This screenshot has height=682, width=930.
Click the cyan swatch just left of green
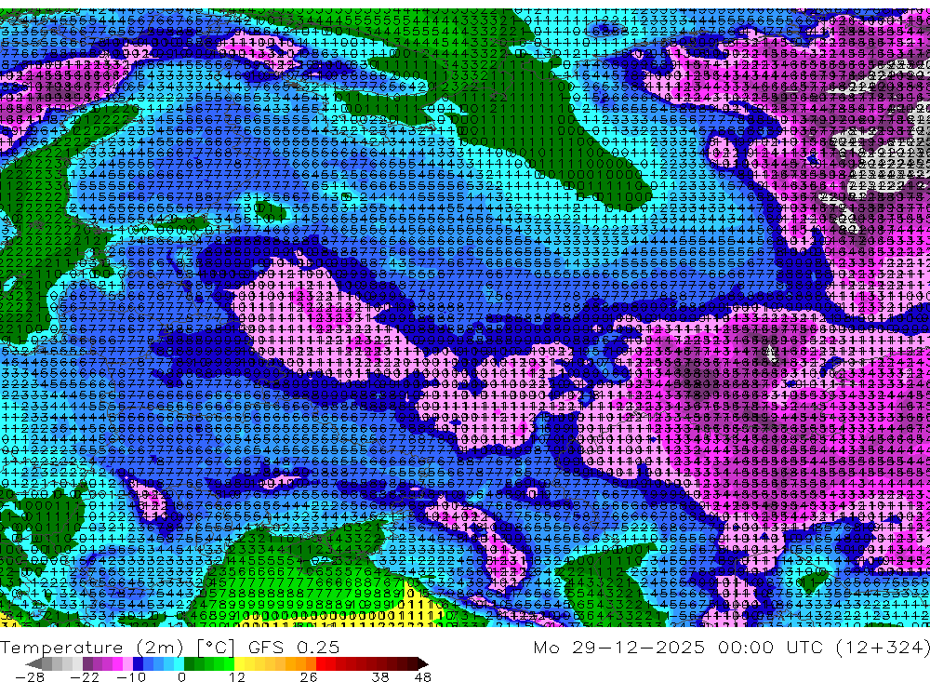179,663
